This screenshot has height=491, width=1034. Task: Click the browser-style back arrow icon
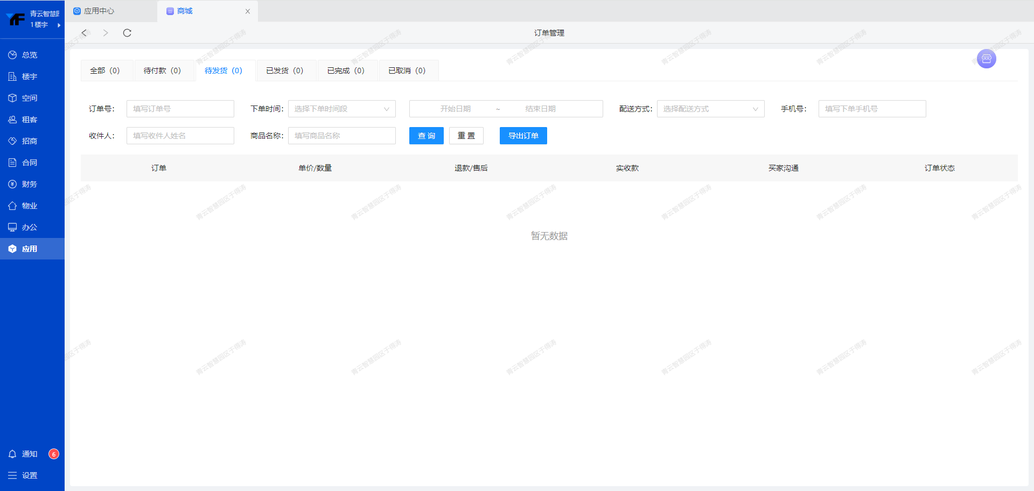point(84,33)
